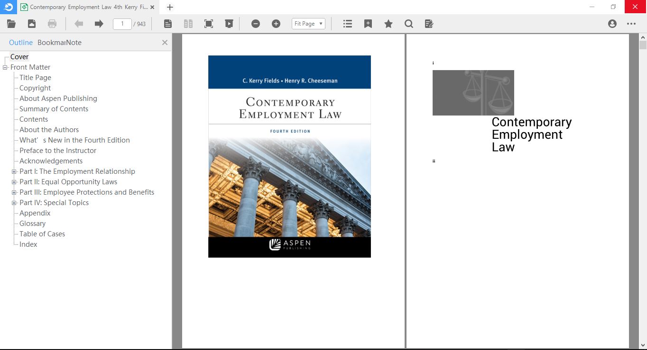647x350 pixels.
Task: Close the sidebar panel
Action: pos(165,43)
